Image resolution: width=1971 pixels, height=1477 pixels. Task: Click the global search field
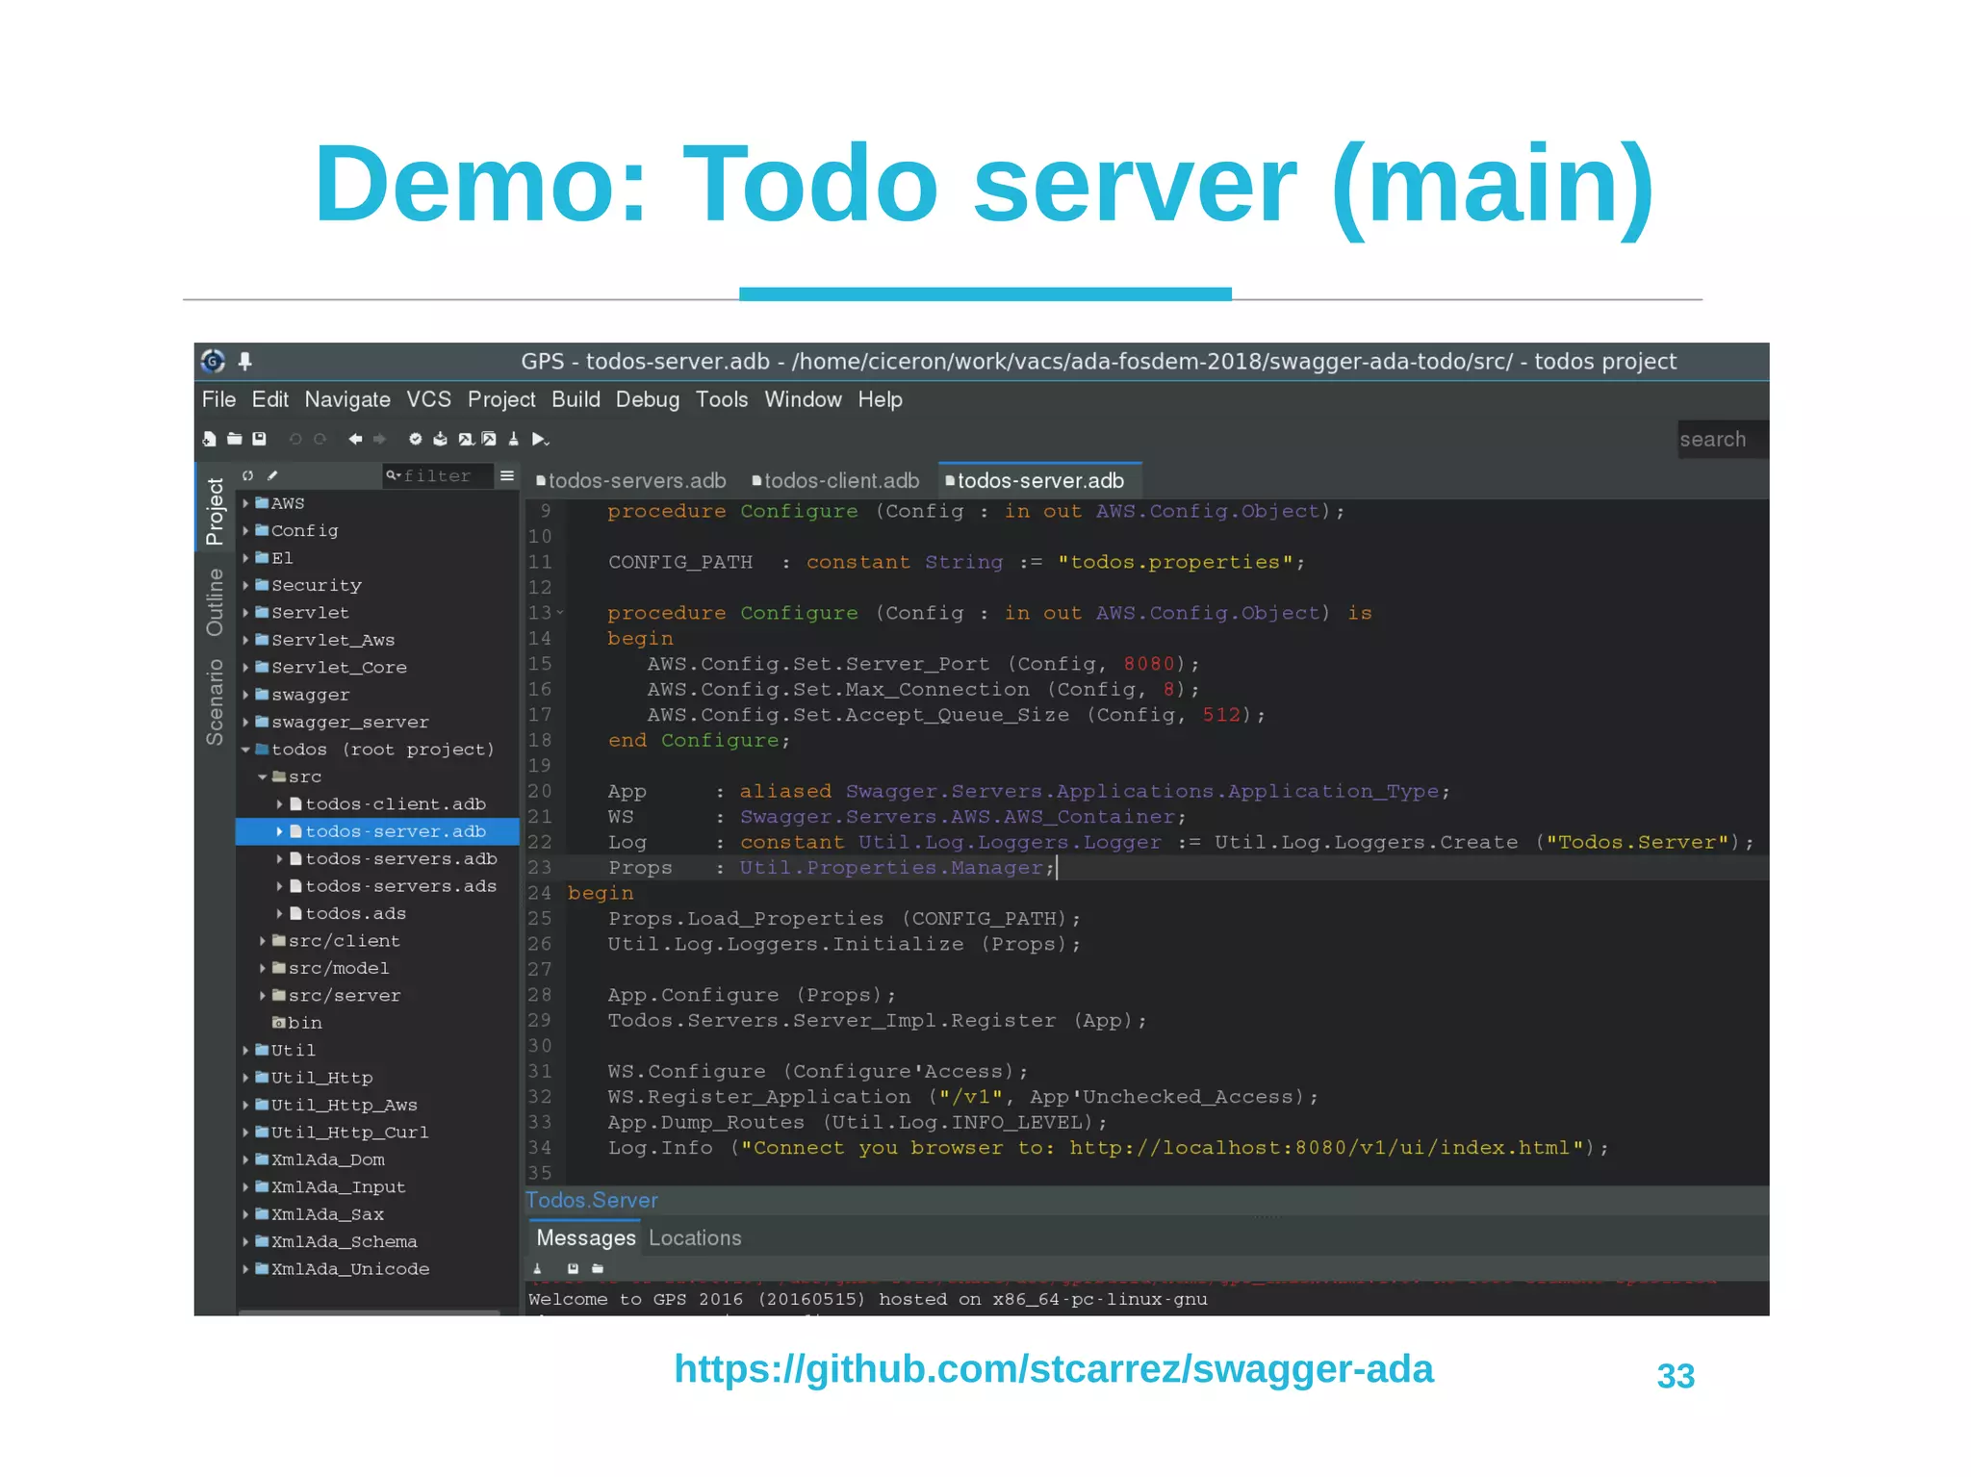1722,440
